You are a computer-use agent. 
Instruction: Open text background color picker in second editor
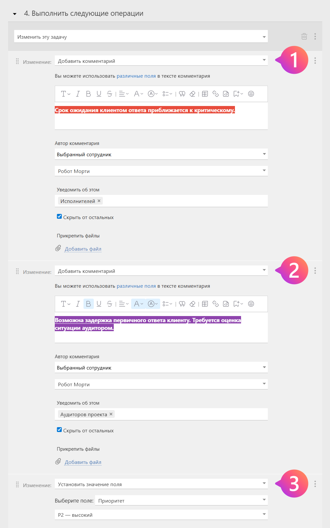[x=153, y=304]
